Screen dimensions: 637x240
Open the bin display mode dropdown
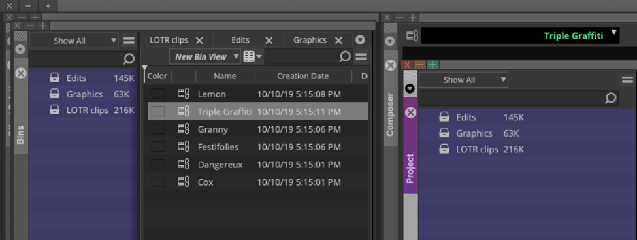(253, 56)
